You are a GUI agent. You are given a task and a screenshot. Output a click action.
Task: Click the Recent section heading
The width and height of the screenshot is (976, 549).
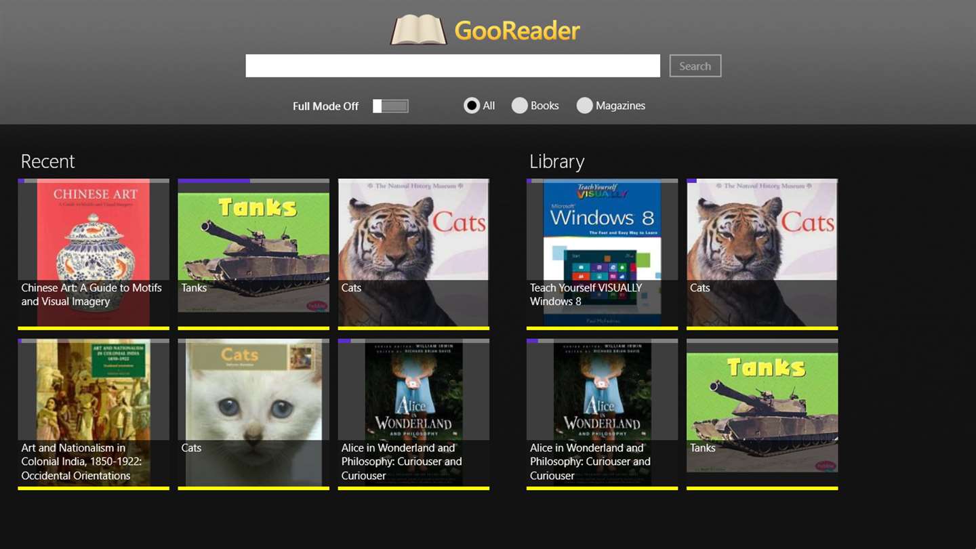47,161
